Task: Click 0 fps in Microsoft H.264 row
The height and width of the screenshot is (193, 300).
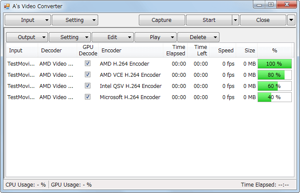Action: click(228, 97)
